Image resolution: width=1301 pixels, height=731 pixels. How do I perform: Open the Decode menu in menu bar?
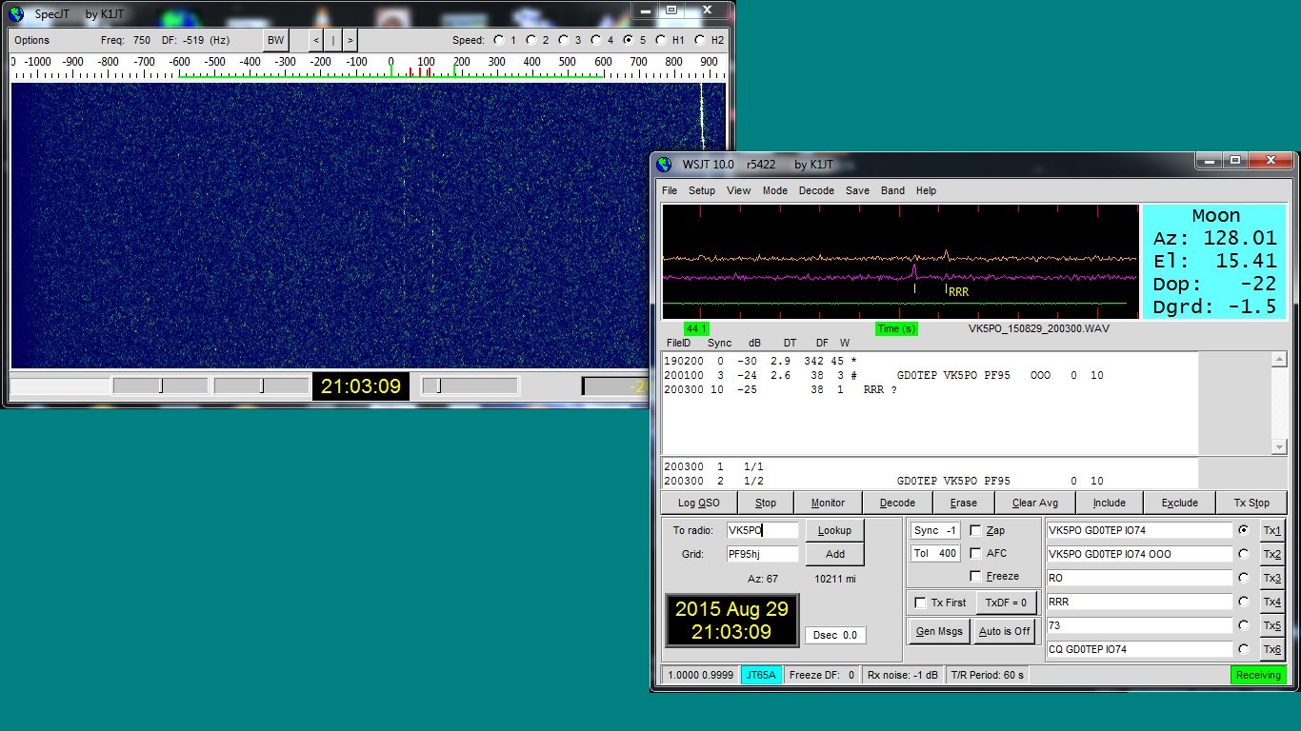coord(816,190)
